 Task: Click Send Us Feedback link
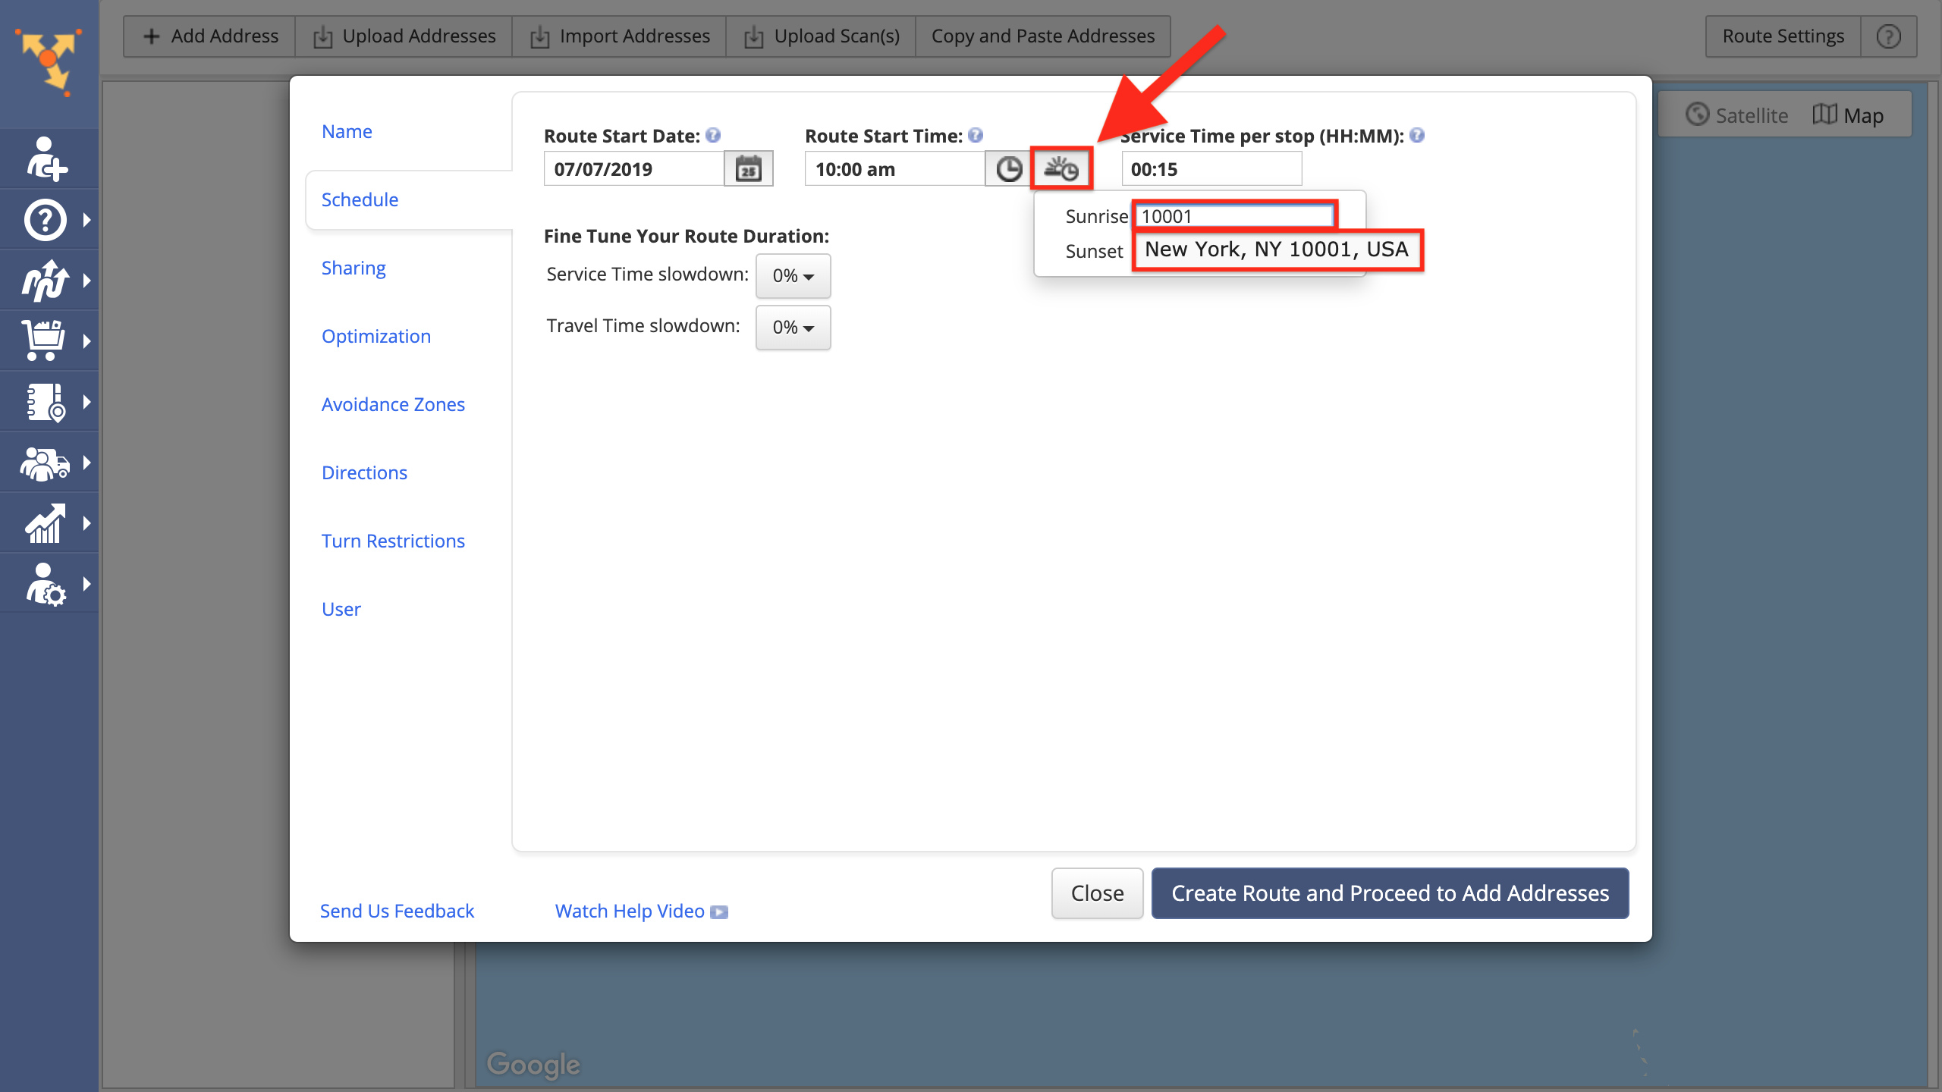click(x=396, y=909)
